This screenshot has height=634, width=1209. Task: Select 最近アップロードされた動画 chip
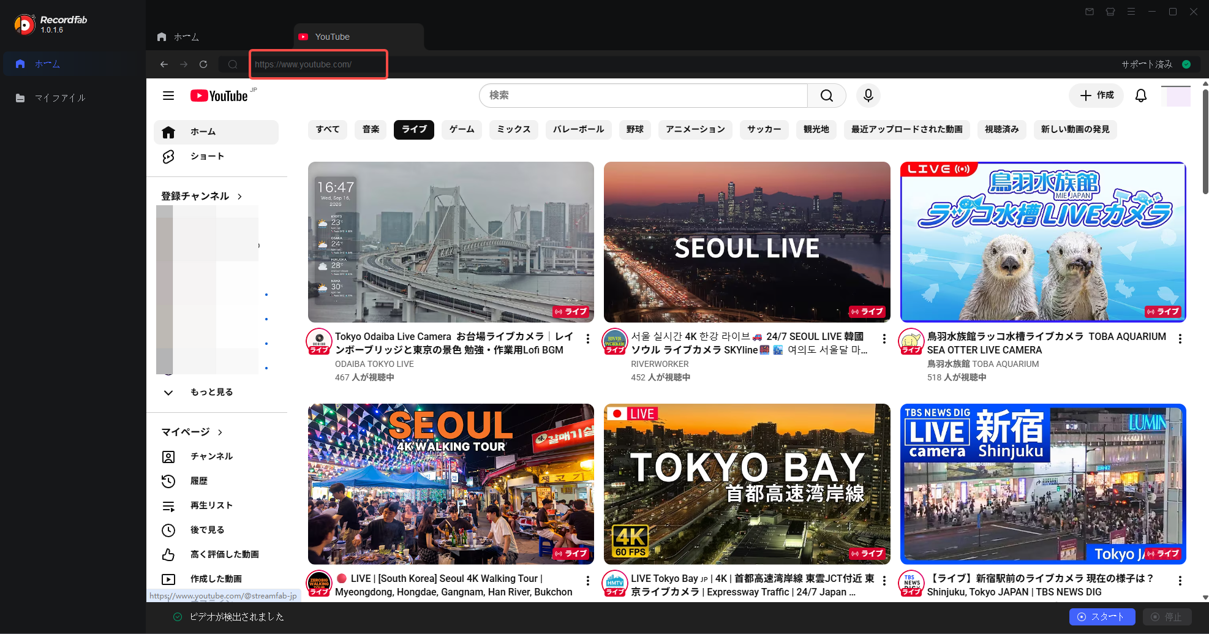coord(907,129)
